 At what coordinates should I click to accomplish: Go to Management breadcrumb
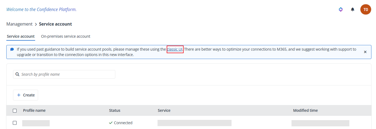19,24
